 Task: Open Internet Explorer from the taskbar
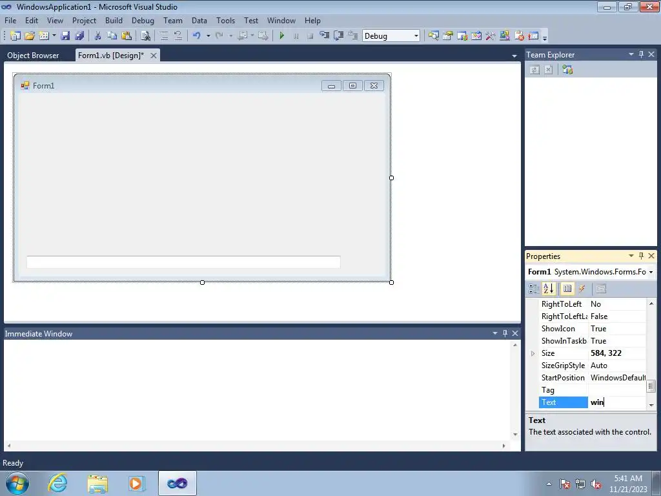57,483
